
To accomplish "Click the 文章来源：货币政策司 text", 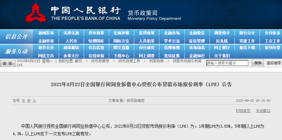I will point(126,101).
